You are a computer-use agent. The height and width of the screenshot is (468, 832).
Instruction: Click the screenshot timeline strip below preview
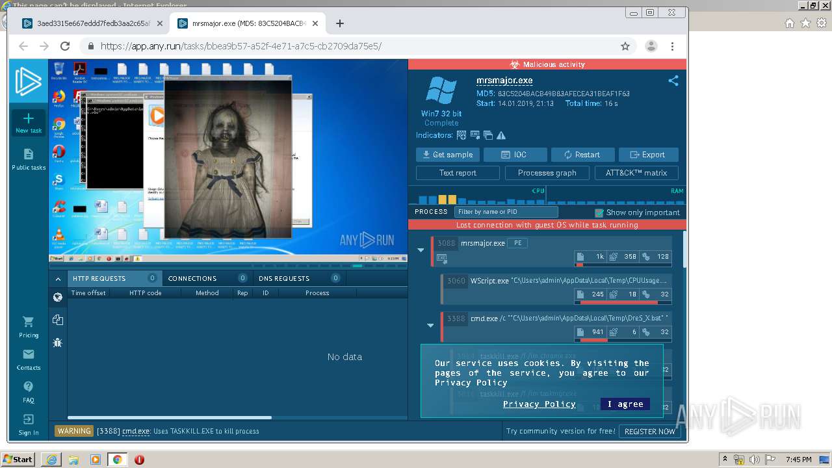coord(227,265)
